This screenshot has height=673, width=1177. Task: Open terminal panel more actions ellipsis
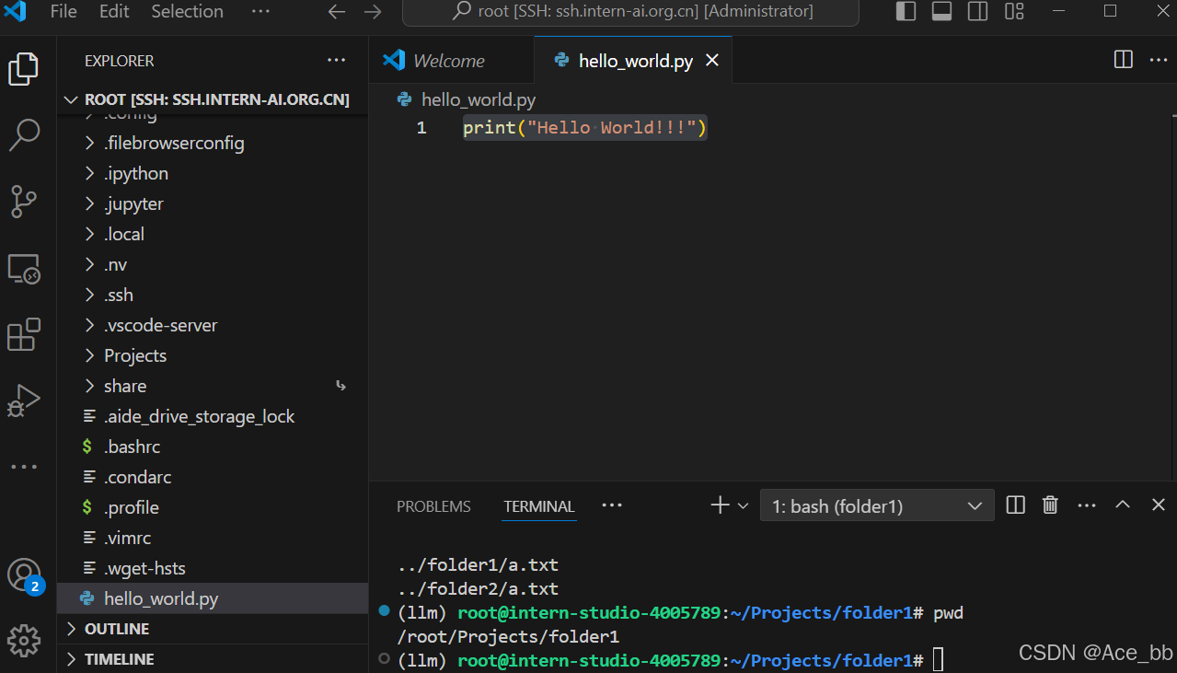point(1087,505)
